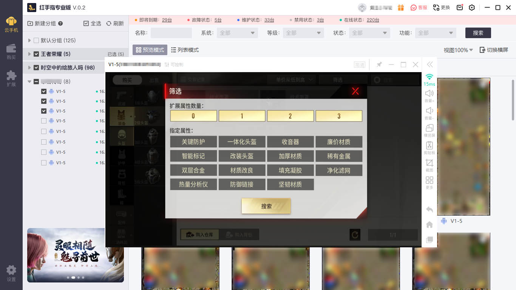Switch to the in-game 出售 tab

click(x=154, y=80)
